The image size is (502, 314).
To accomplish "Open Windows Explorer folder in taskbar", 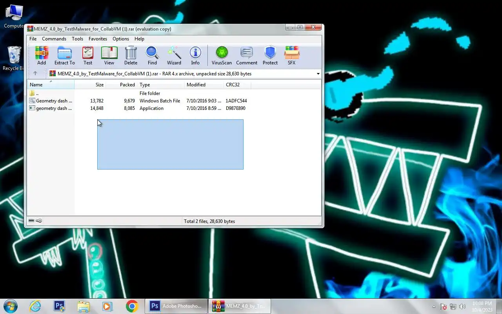I will (84, 306).
